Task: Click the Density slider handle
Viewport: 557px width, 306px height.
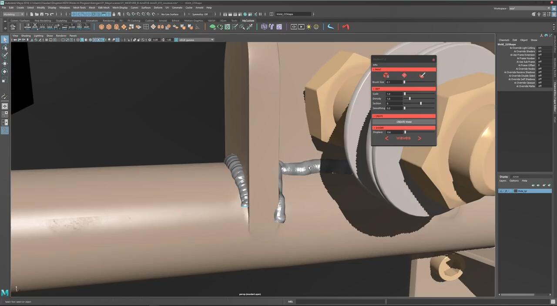Action: tap(409, 99)
